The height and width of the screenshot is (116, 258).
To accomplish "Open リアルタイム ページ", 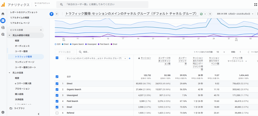I will pos(20,23).
